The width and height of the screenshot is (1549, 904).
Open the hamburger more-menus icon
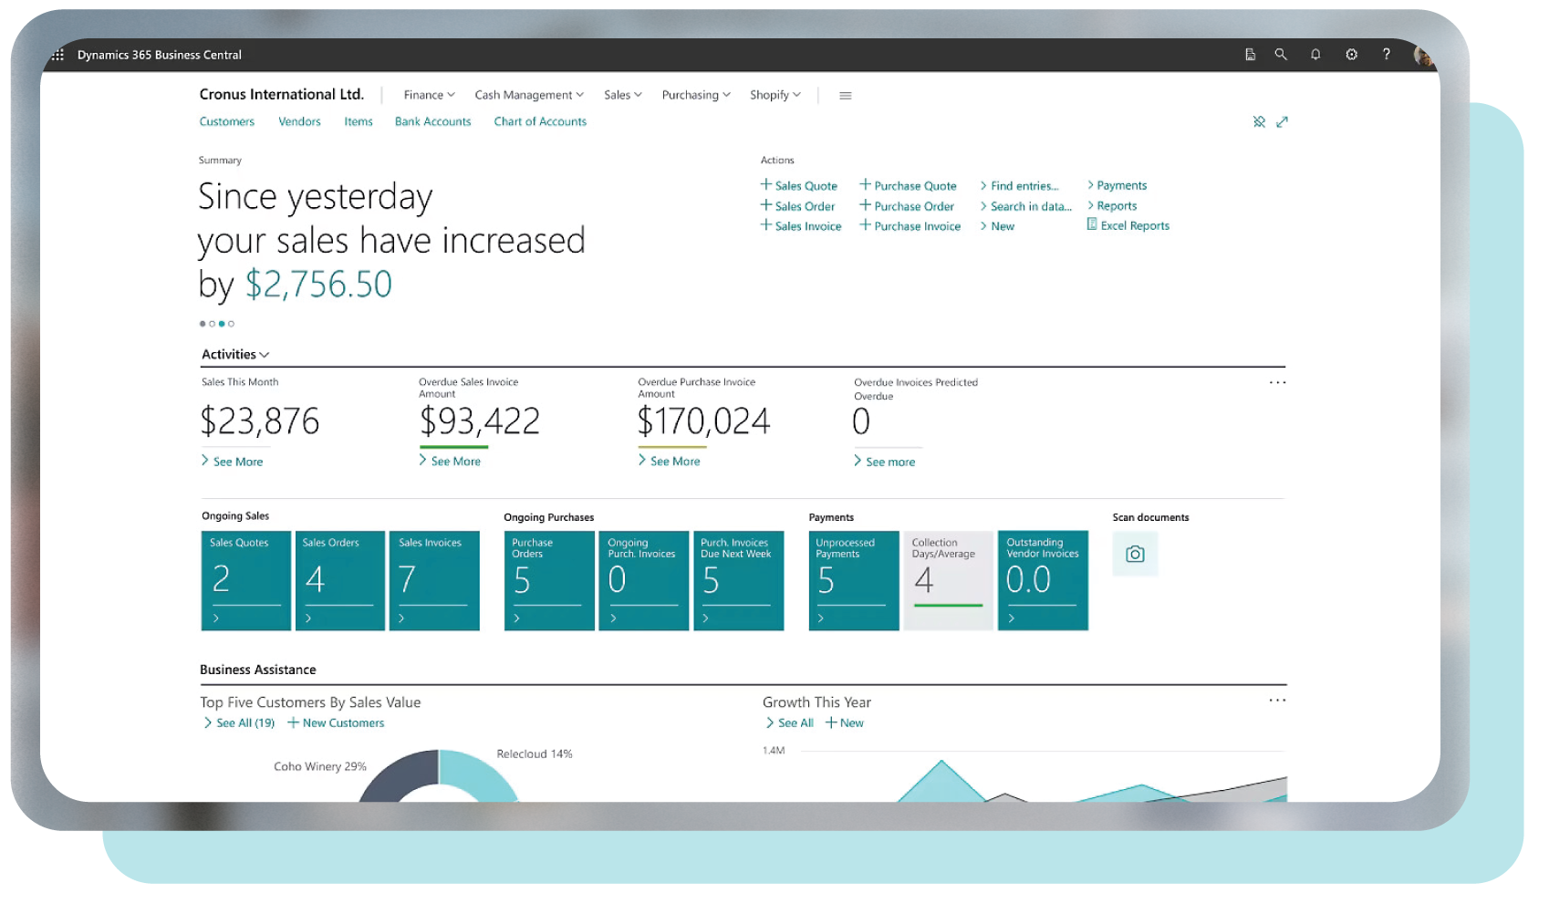tap(846, 95)
